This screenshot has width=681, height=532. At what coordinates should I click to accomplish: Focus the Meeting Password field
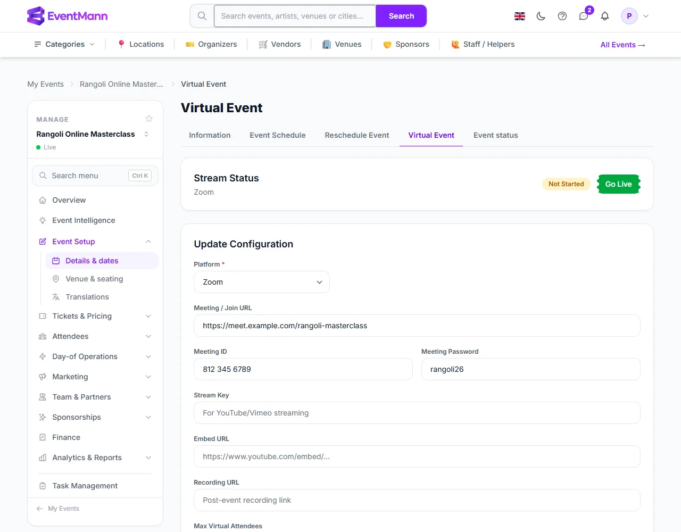click(x=531, y=369)
